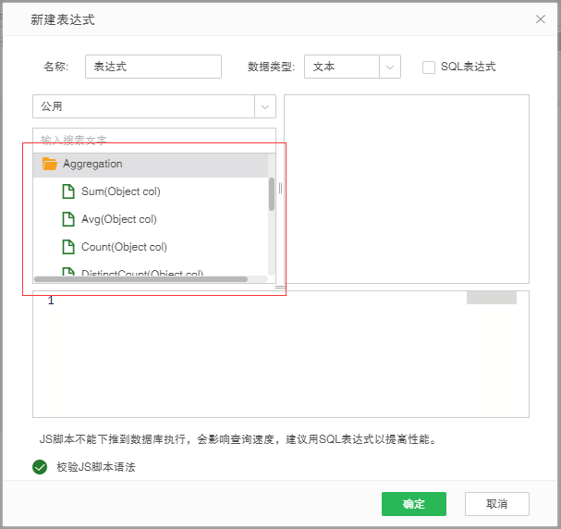
Task: Choose Count(Object col) from function list
Action: point(124,247)
